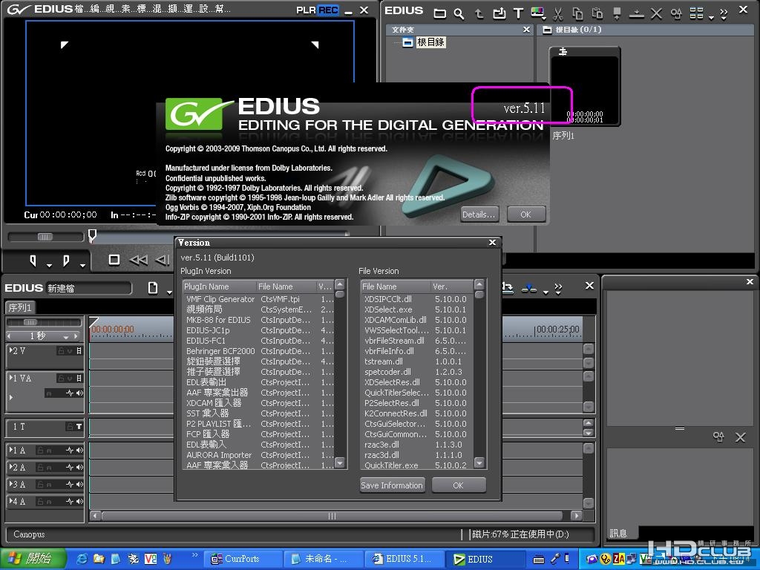Open the 1秒 timeline scale dropdown
The height and width of the screenshot is (570, 760).
65,336
